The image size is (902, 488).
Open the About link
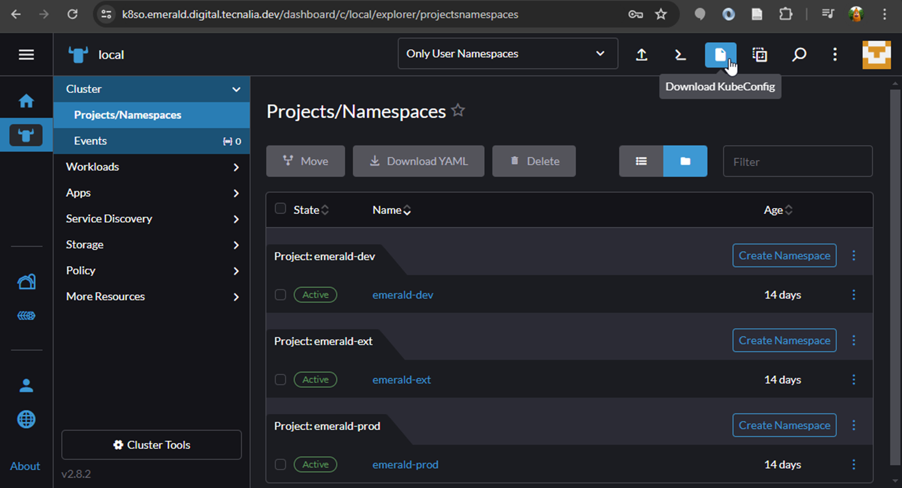click(x=26, y=466)
